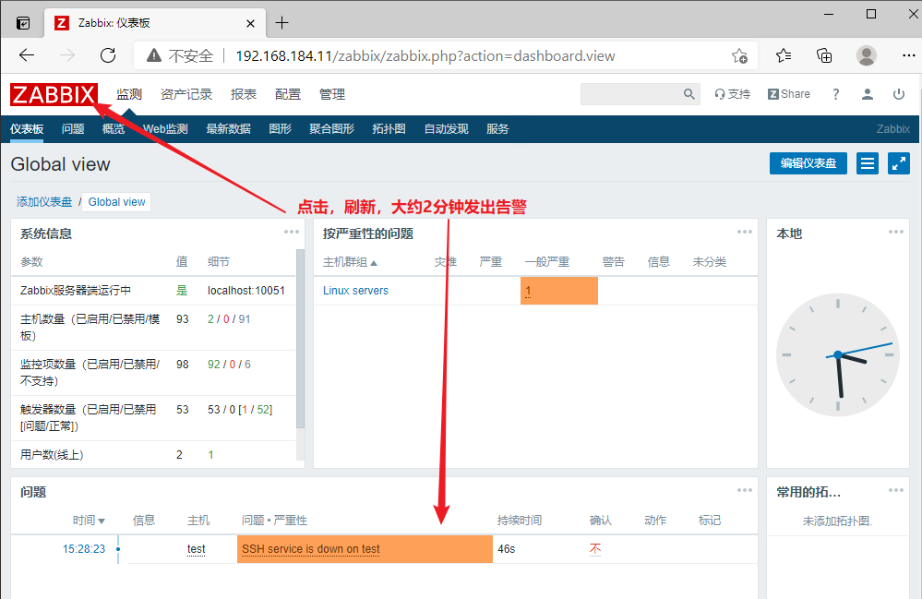Go to the Web监测 submenu
Image resolution: width=922 pixels, height=599 pixels.
[165, 128]
